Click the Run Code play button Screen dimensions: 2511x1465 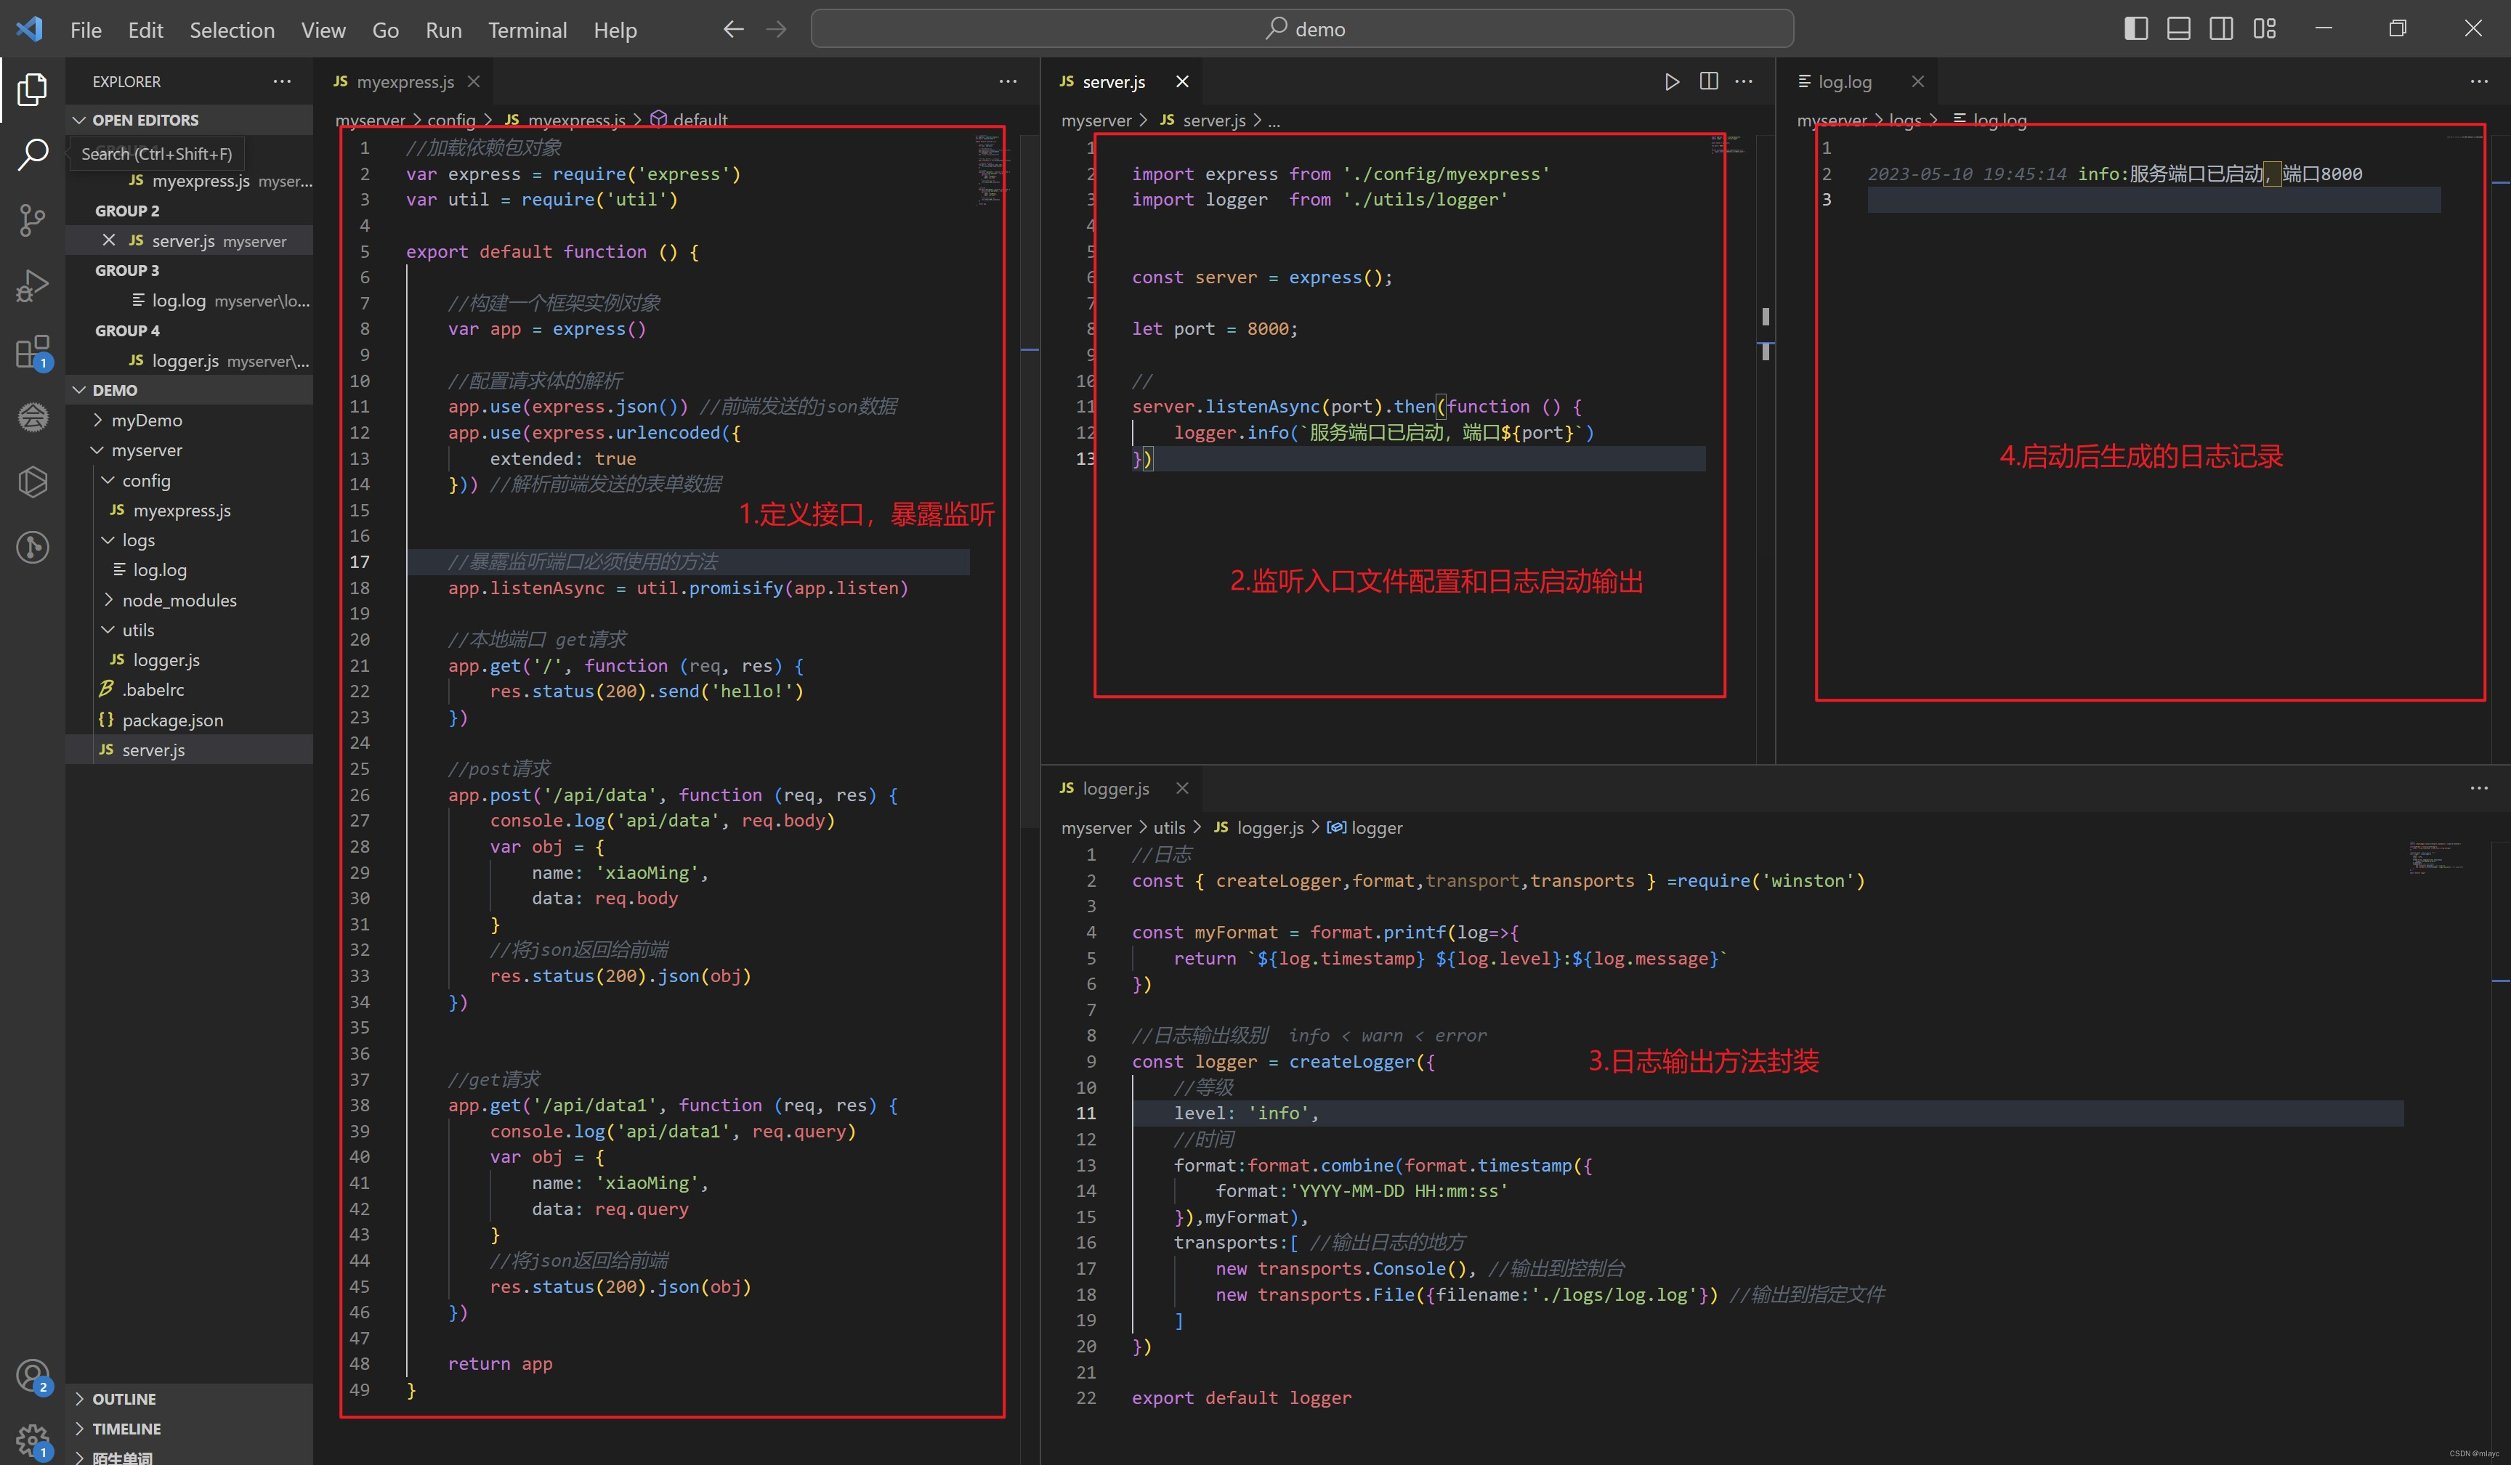coord(1671,81)
